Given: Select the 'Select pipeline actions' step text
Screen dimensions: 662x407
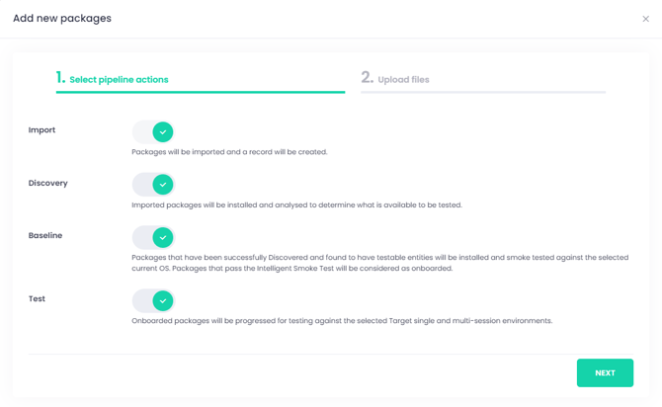Looking at the screenshot, I should click(119, 80).
